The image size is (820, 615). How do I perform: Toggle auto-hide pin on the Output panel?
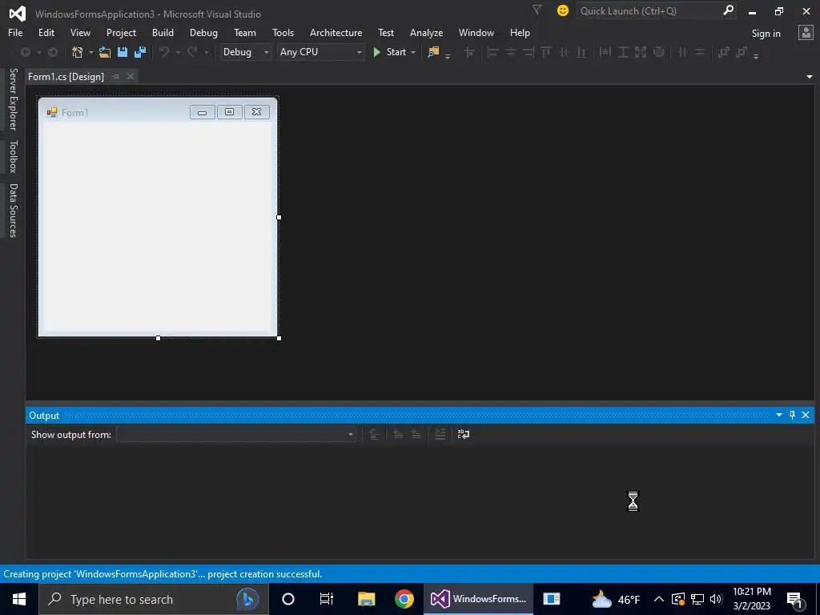click(x=792, y=415)
